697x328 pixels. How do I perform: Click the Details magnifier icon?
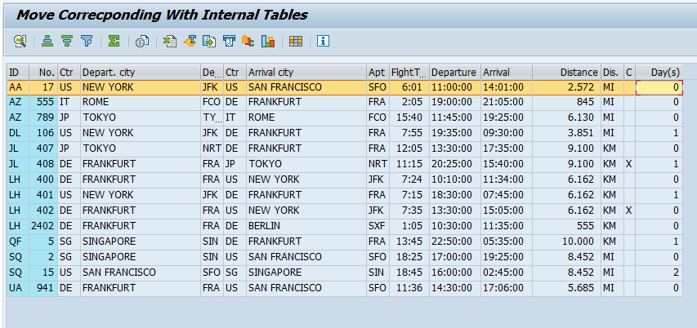(20, 41)
